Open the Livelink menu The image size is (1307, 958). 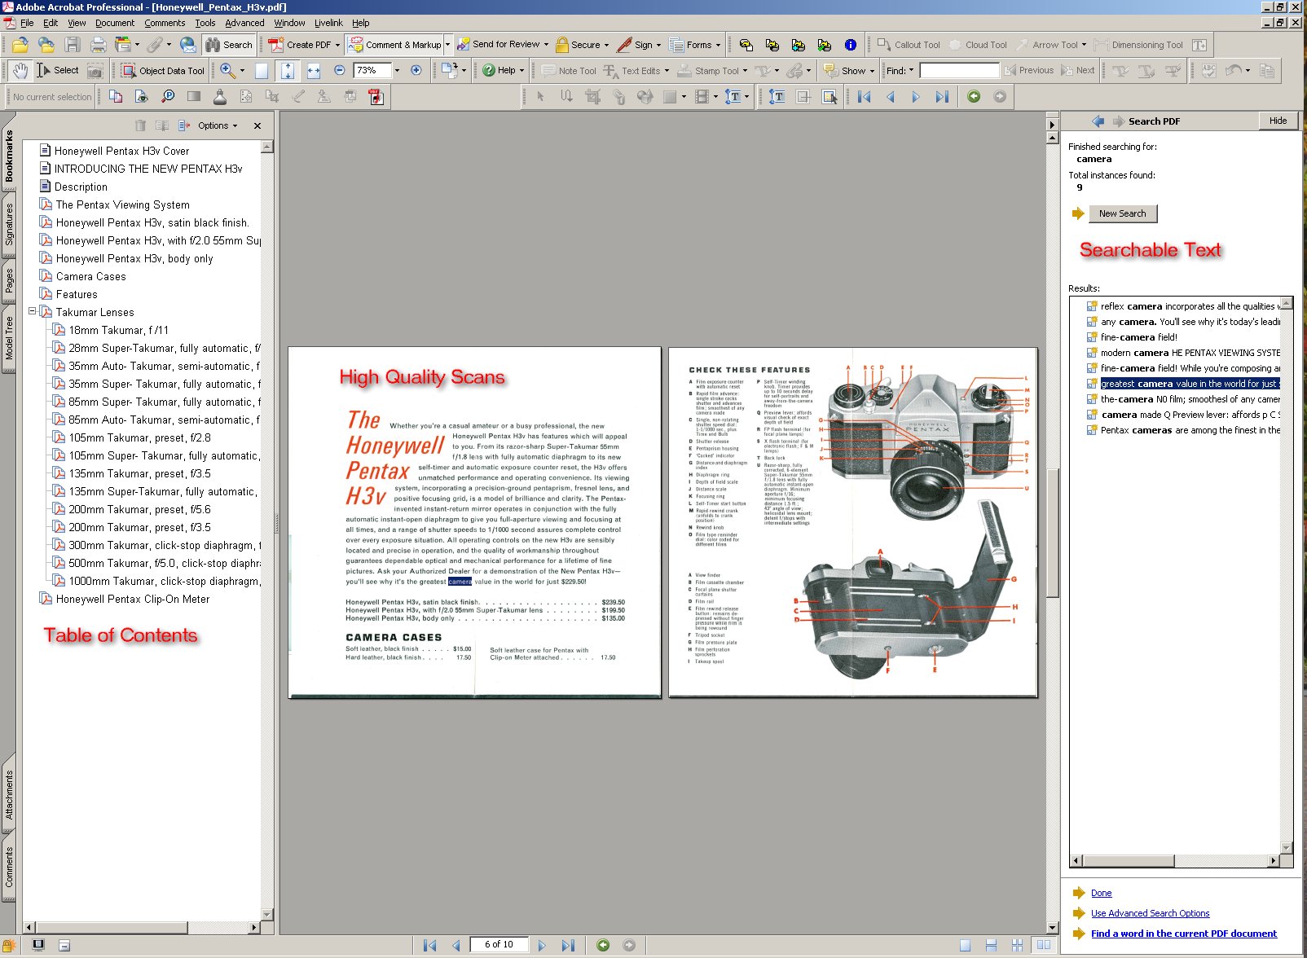(328, 23)
